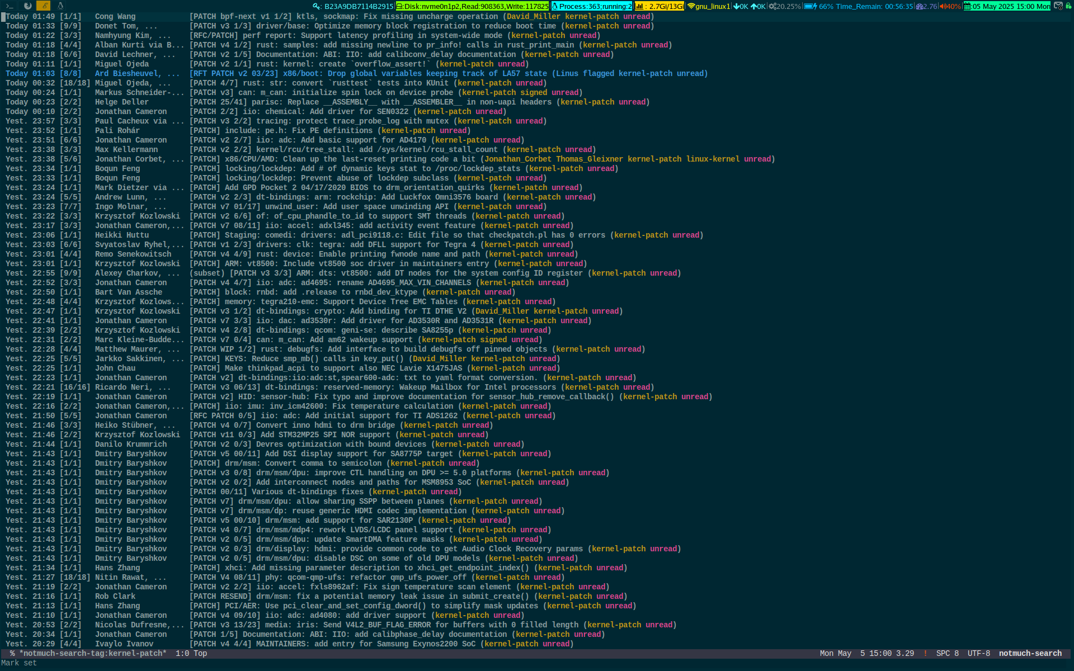Open the wifi gnu_linux1 network indicator

click(708, 6)
